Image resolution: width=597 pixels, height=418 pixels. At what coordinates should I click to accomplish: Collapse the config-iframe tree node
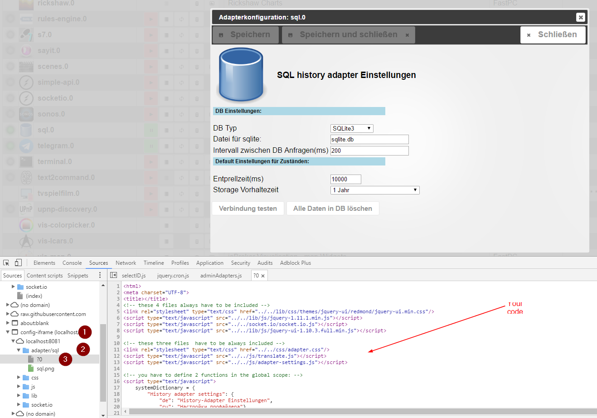[x=8, y=332]
